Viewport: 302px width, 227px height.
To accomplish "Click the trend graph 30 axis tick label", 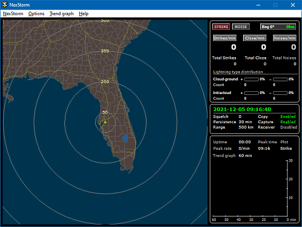I will [x=290, y=161].
